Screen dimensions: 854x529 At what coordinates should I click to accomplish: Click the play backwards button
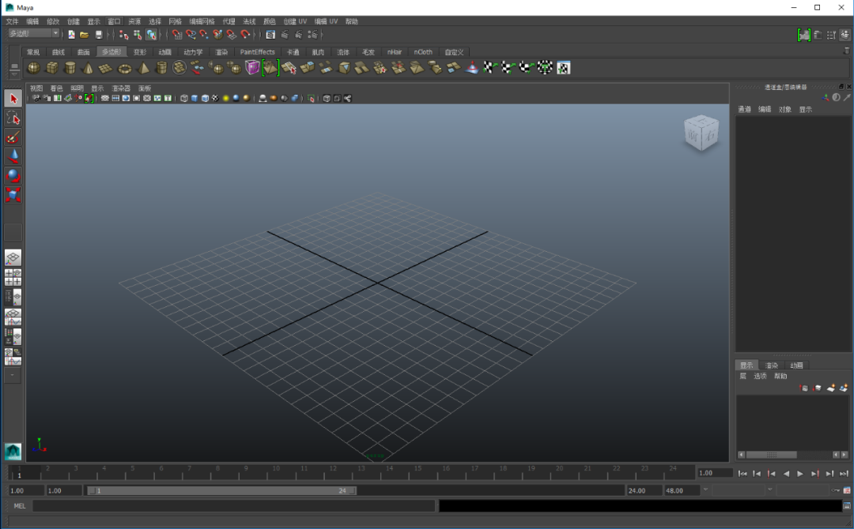[x=786, y=474]
